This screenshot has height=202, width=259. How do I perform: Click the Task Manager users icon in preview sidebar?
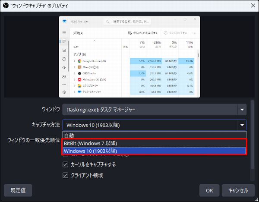click(64, 77)
